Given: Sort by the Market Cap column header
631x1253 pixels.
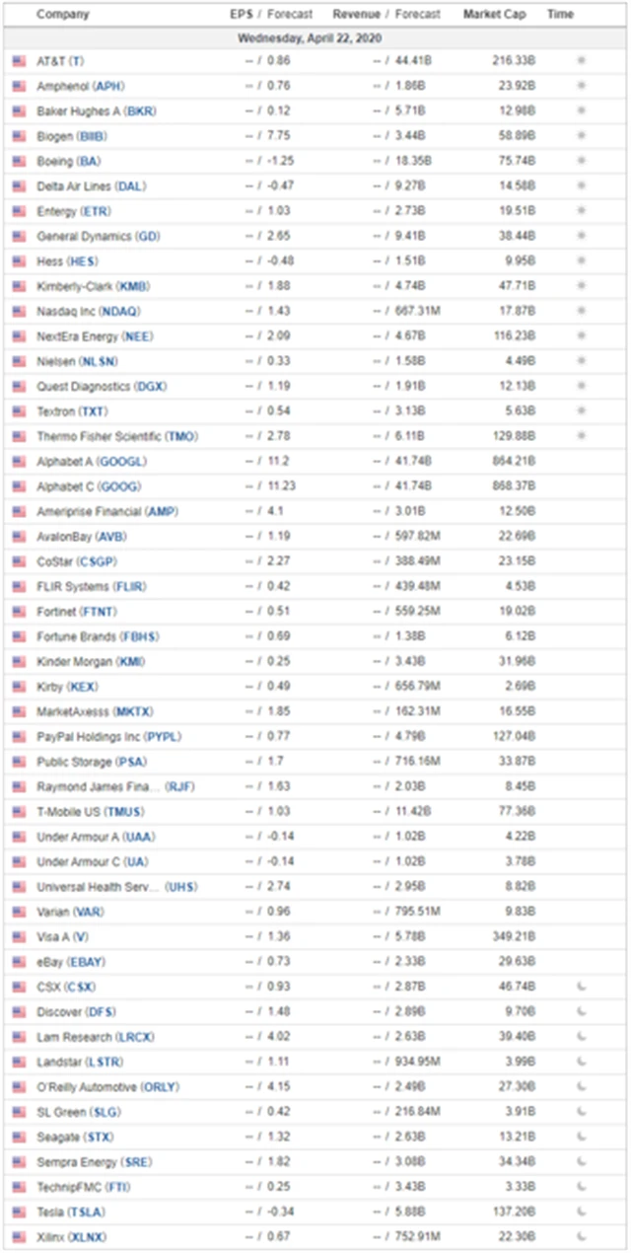Looking at the screenshot, I should [x=494, y=15].
